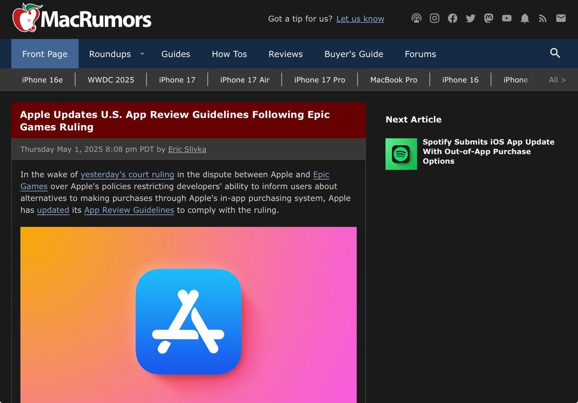This screenshot has width=578, height=403.
Task: Open author Eric Slivka link
Action: 187,149
